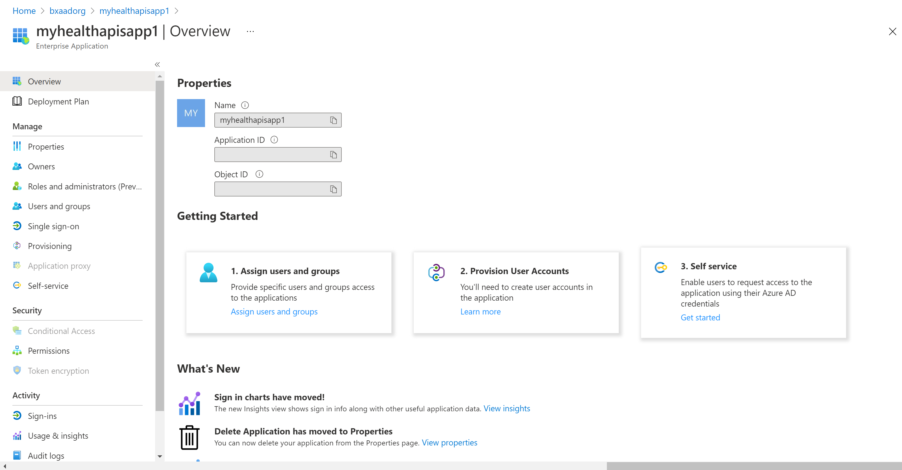This screenshot has height=470, width=902.
Task: Click the chart icon beside Sign in charts news
Action: [189, 403]
